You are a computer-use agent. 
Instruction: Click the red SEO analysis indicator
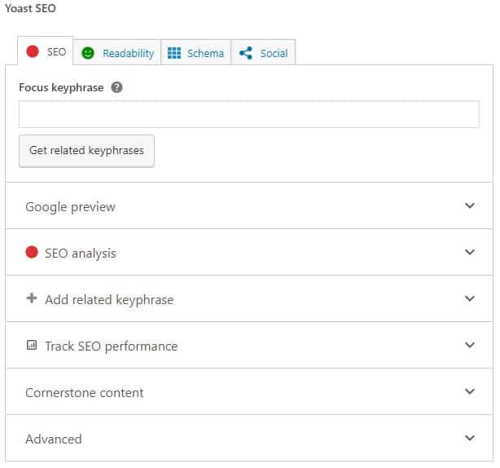click(x=32, y=253)
